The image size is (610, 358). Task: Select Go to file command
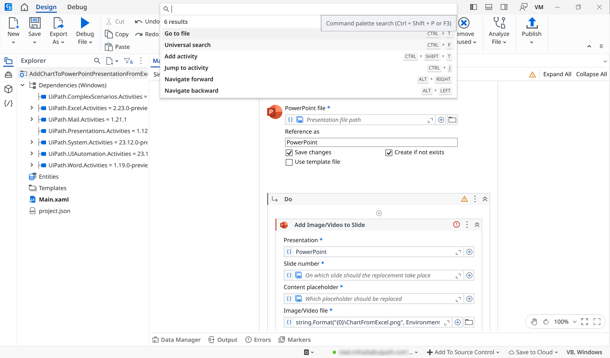click(308, 33)
